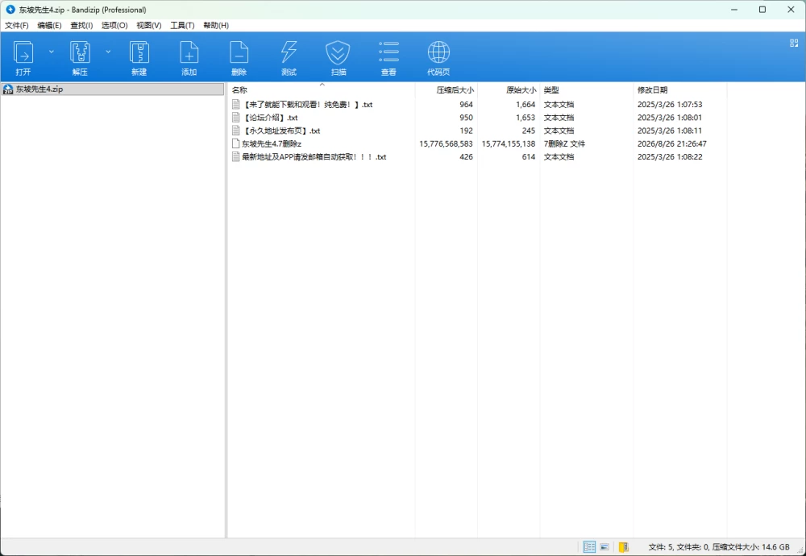Select 东坡先生4.zip in the folder tree

coord(113,89)
